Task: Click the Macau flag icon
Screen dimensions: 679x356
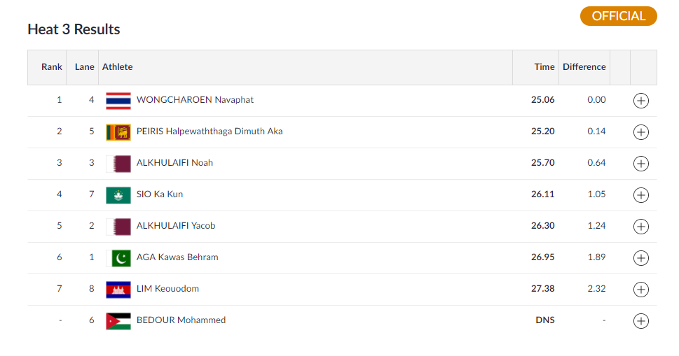Action: 118,195
